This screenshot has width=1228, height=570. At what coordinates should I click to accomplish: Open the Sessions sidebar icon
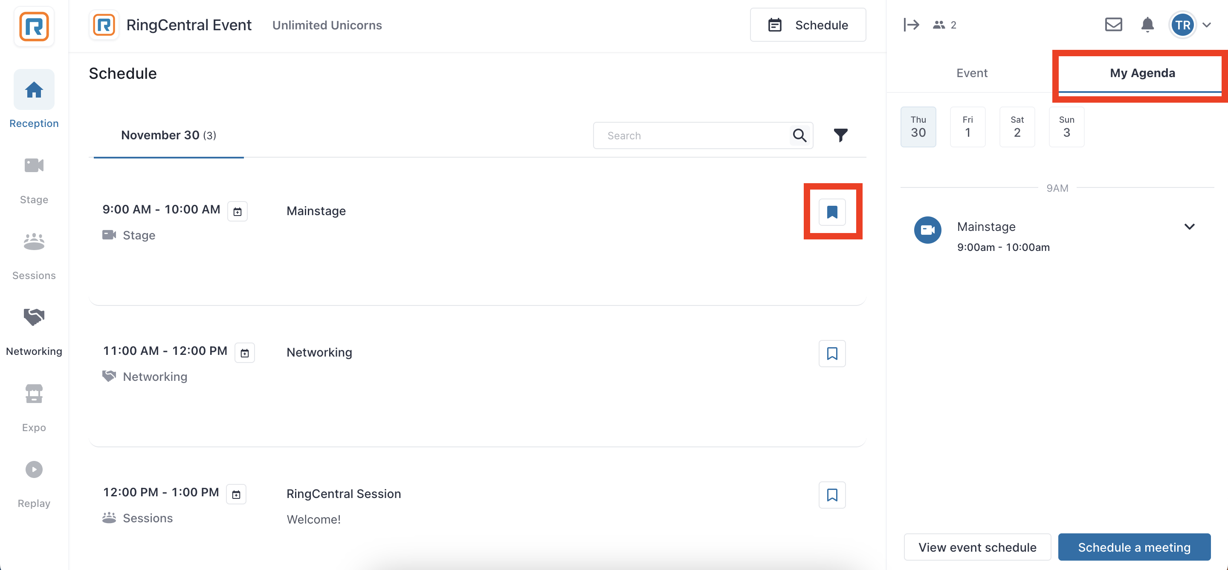(34, 242)
